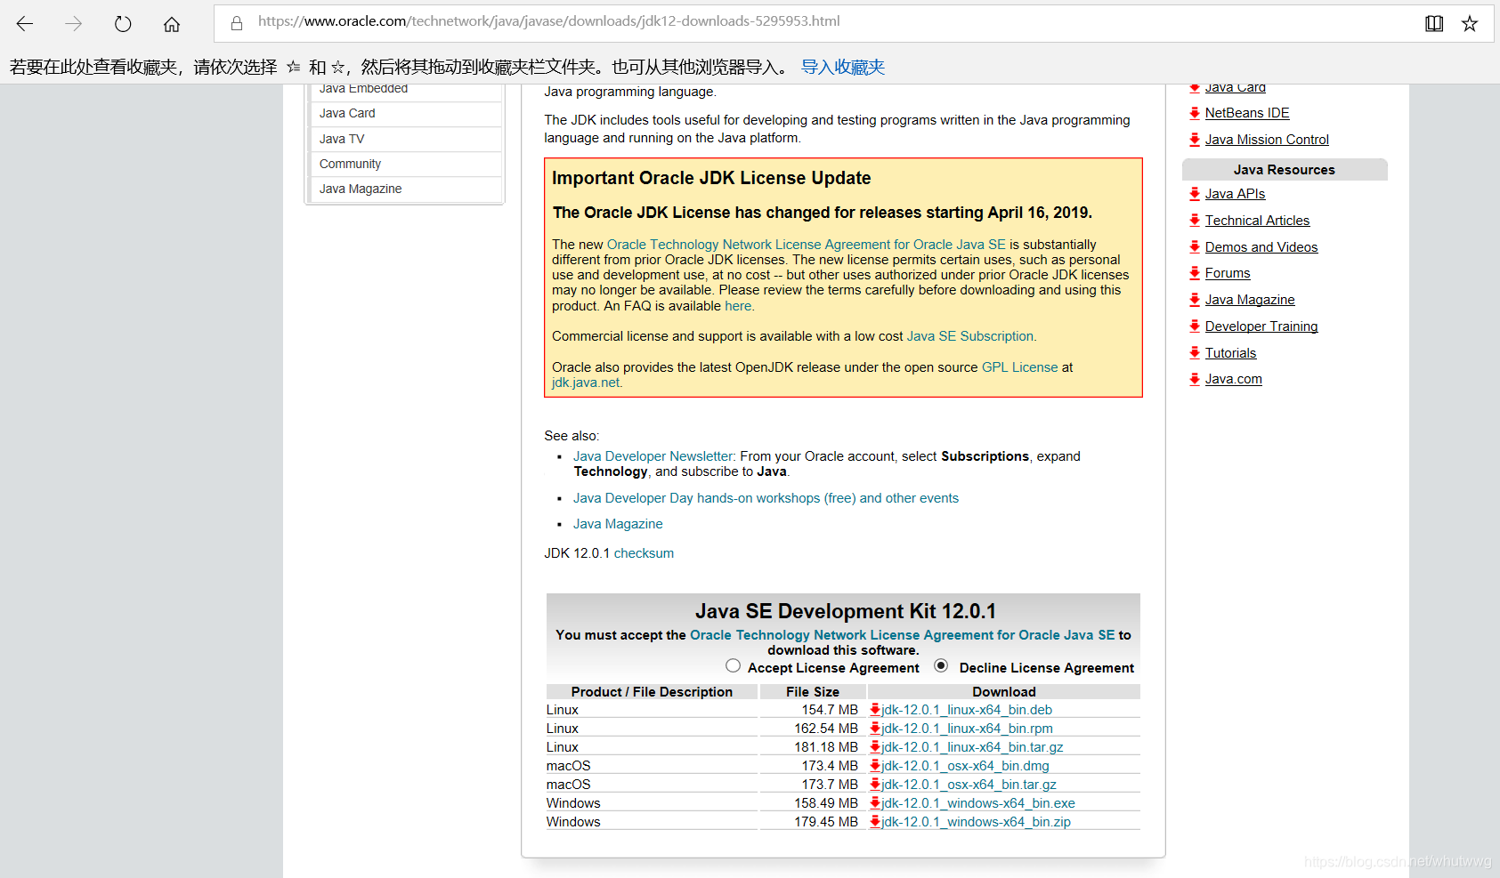
Task: Open NetBeans IDE link in right sidebar
Action: point(1247,113)
